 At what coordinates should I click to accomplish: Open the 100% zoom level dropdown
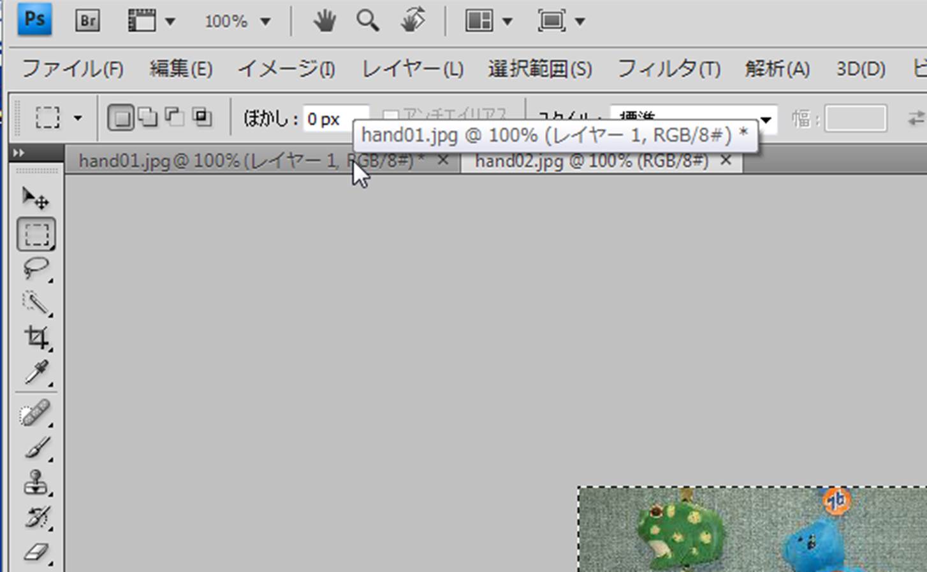(x=237, y=22)
